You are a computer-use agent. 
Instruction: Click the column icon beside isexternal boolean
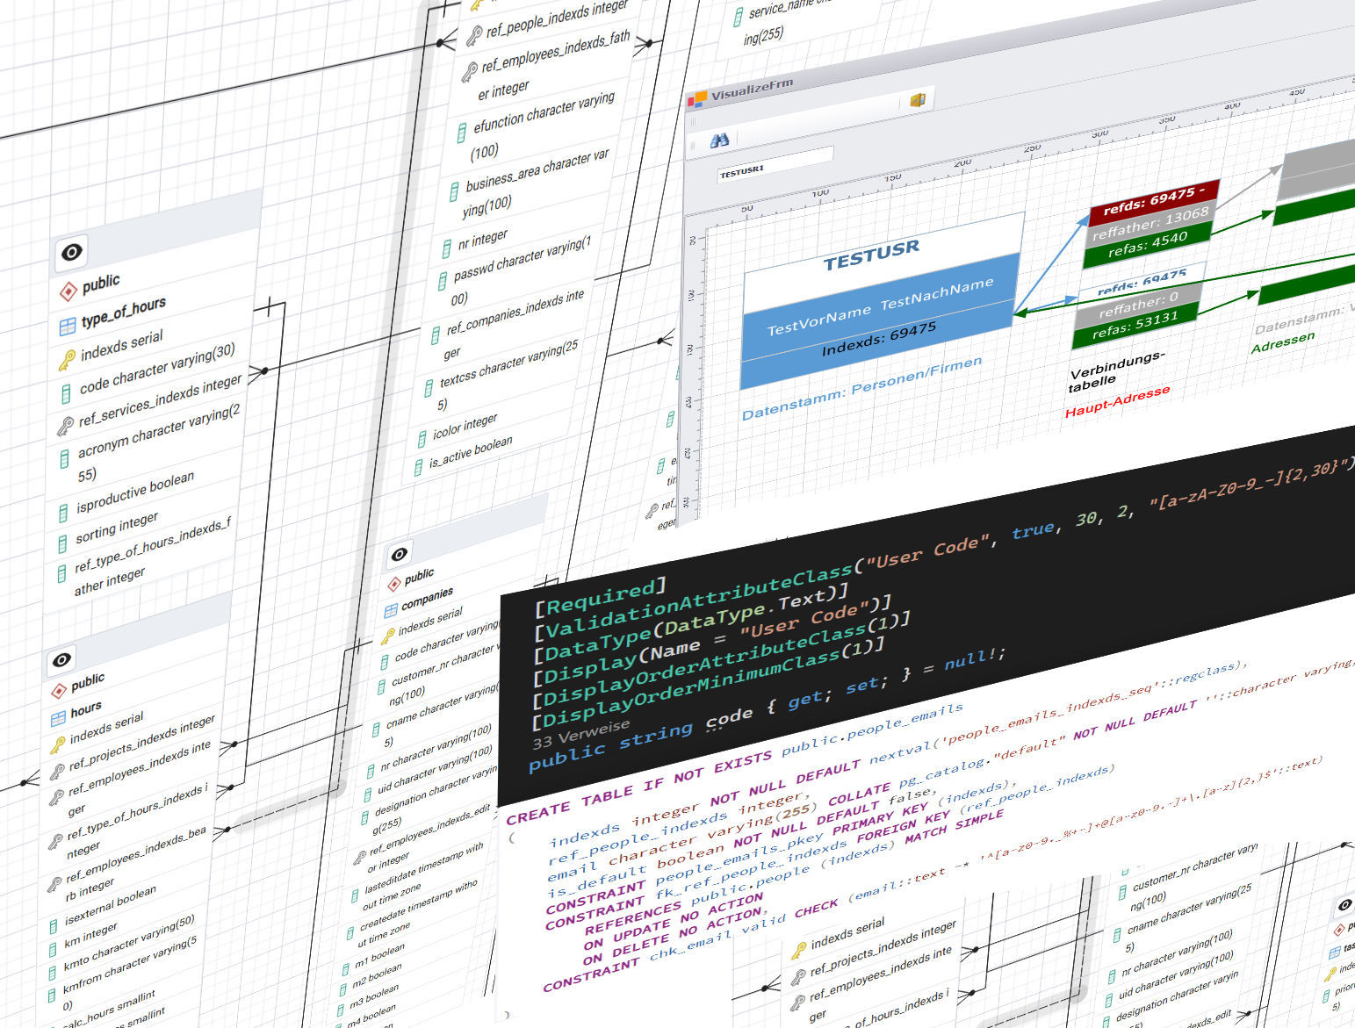(54, 925)
